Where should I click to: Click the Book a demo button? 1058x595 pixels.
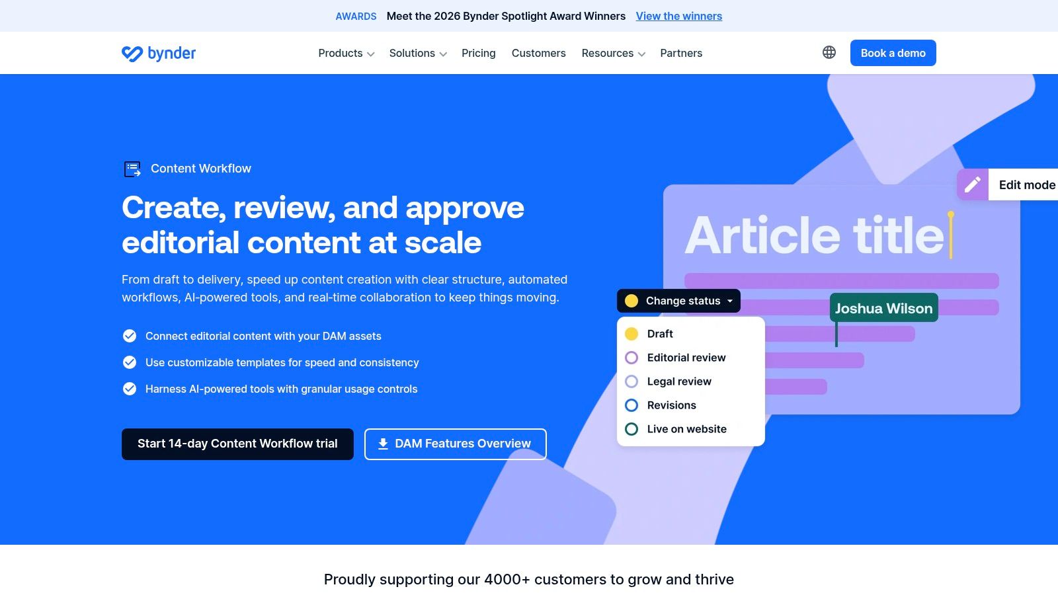pos(893,53)
